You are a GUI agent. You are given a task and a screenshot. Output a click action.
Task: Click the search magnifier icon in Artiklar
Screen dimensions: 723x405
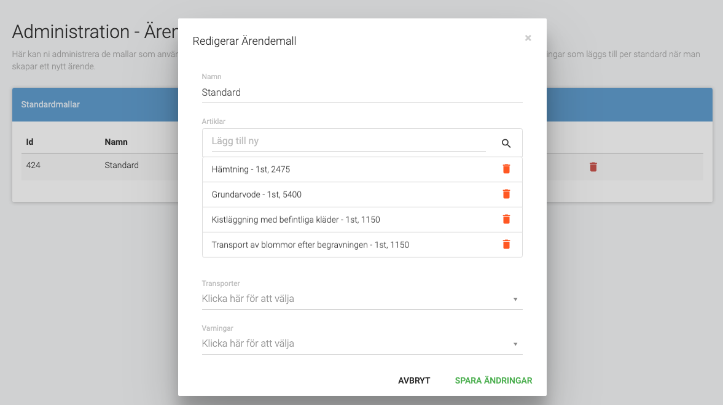tap(506, 144)
